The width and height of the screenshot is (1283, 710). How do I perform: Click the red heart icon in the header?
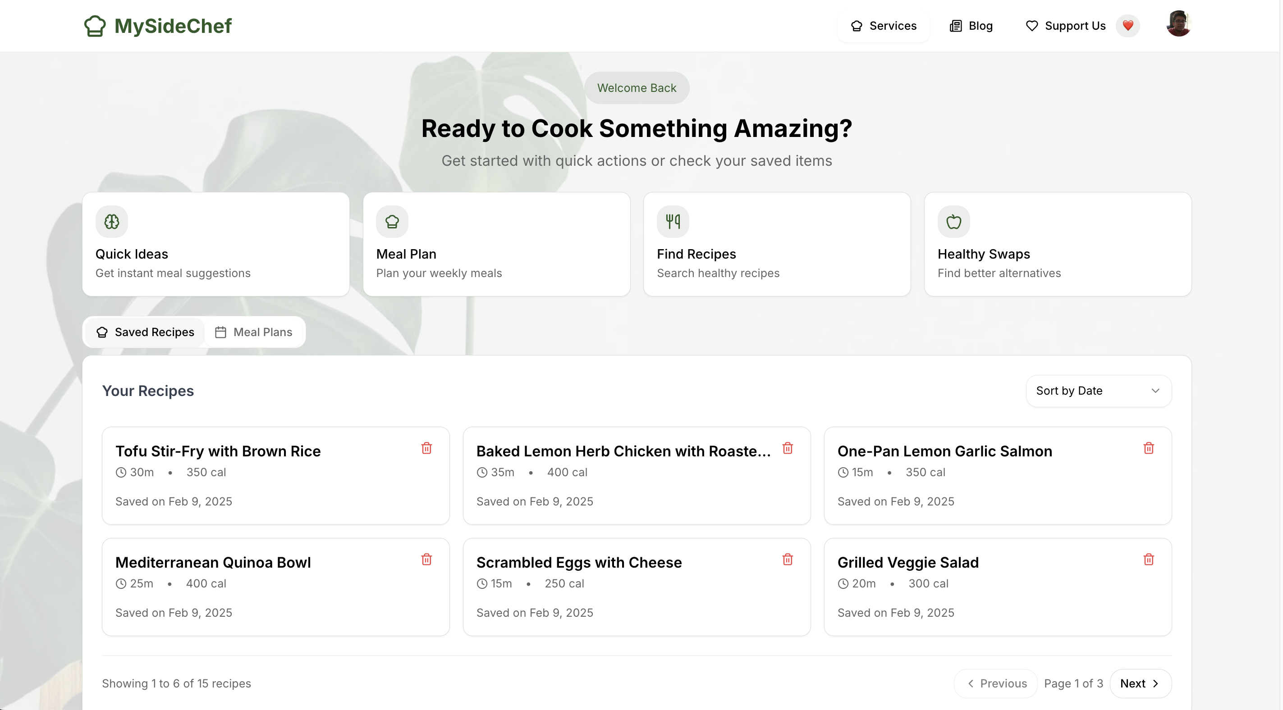tap(1127, 26)
